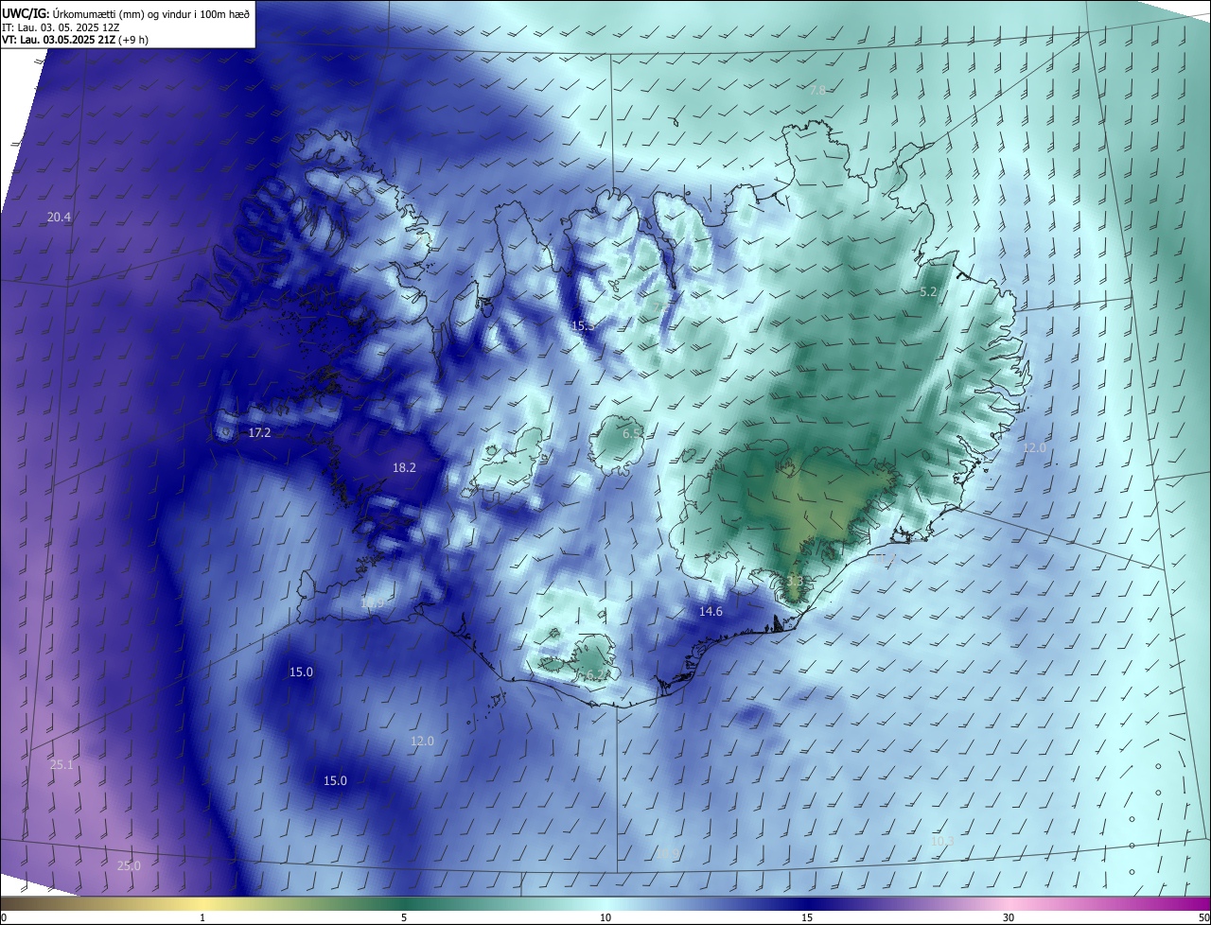
Task: Select the 7.8 value label north of Iceland
Action: 818,90
